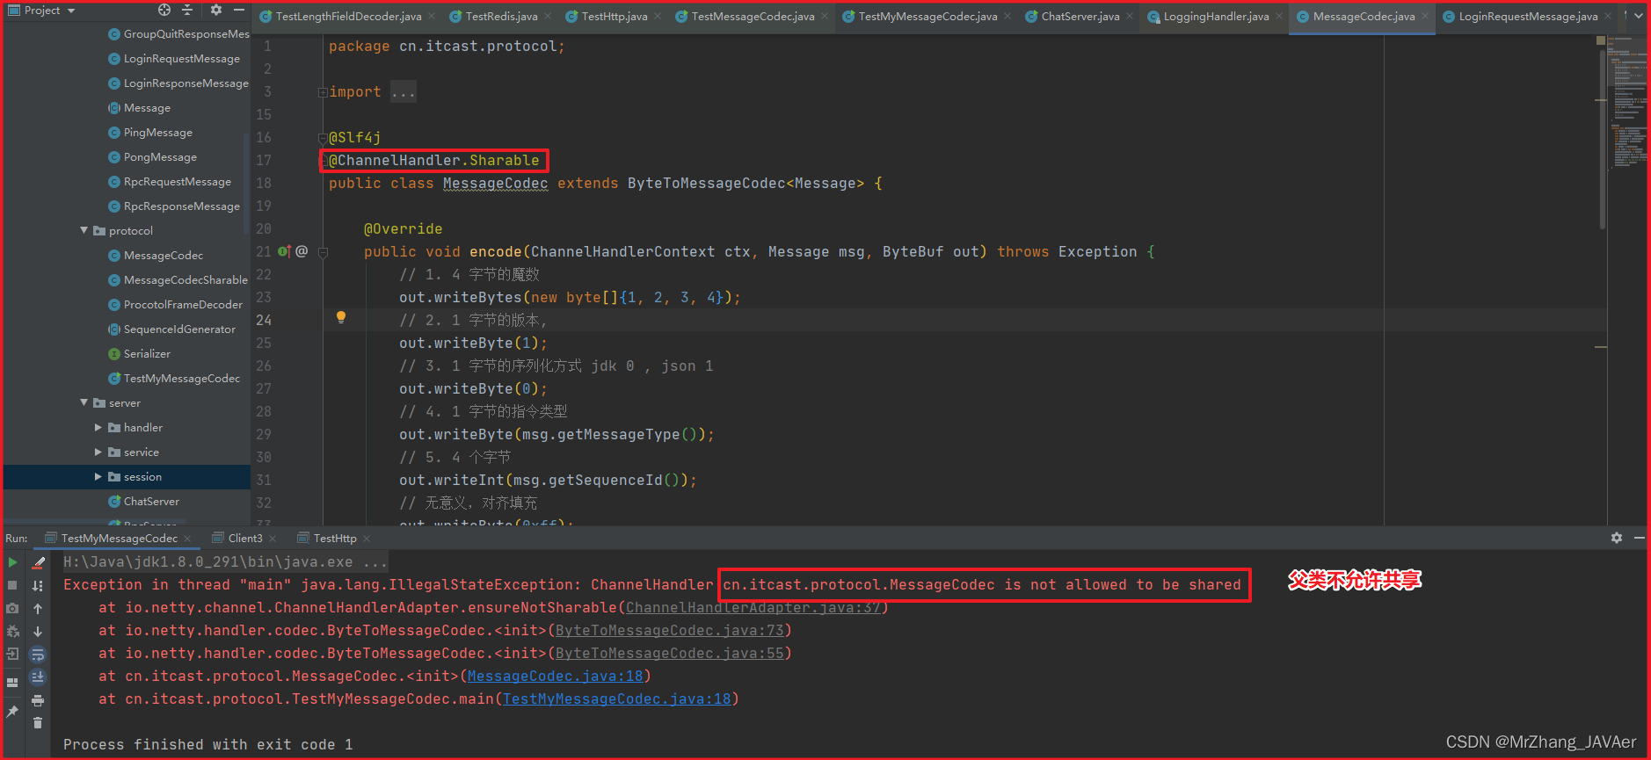Viewport: 1651px width, 760px height.
Task: Click the locate opened file crosshair icon
Action: click(x=164, y=10)
